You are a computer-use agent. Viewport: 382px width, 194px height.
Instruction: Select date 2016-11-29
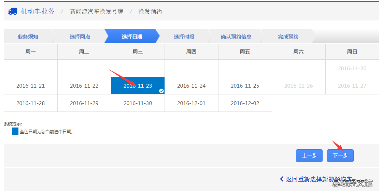coord(84,103)
